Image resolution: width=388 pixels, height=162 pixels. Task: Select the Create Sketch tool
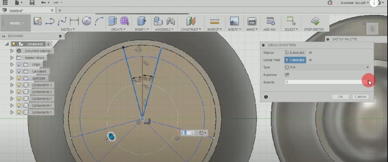click(x=38, y=21)
